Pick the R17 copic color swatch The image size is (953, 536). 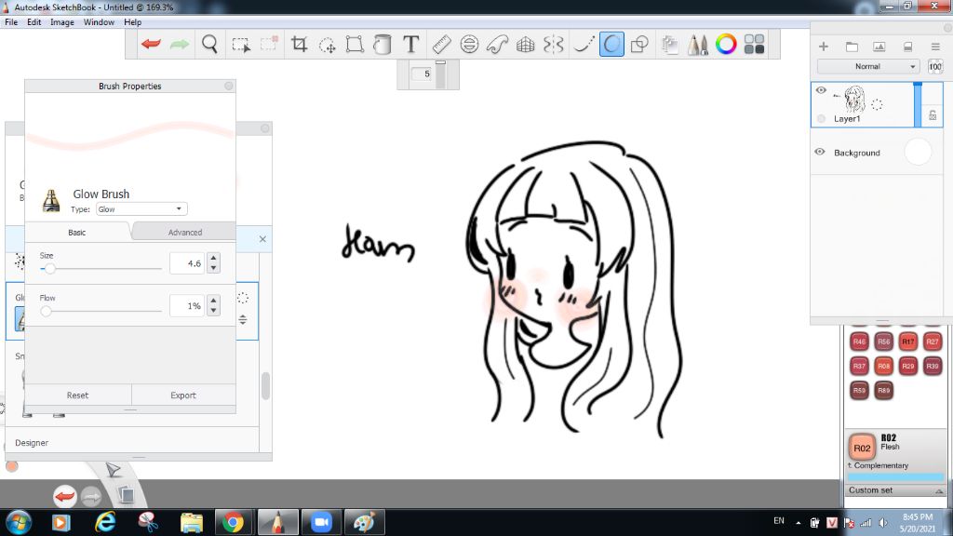[907, 342]
